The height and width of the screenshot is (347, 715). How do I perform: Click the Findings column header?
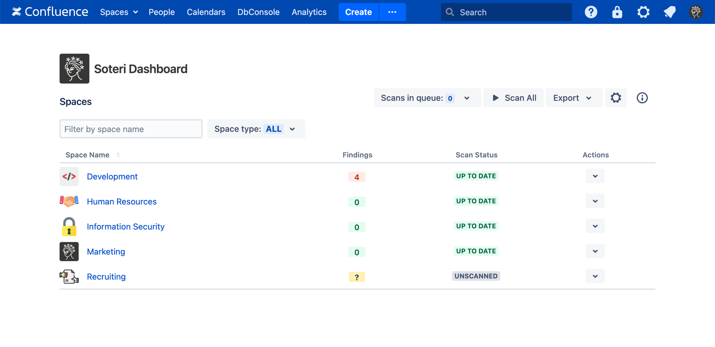[357, 155]
